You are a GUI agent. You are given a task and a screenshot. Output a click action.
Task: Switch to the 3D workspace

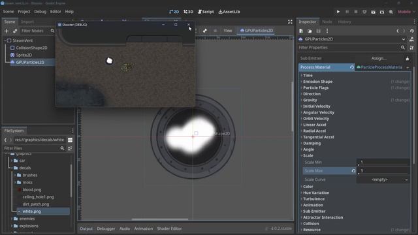[x=189, y=12]
